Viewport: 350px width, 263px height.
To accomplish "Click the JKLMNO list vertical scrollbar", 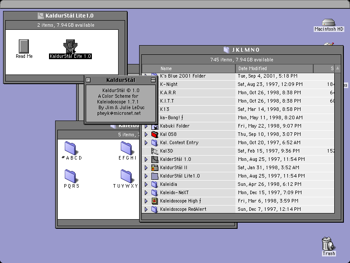I will click(x=337, y=143).
